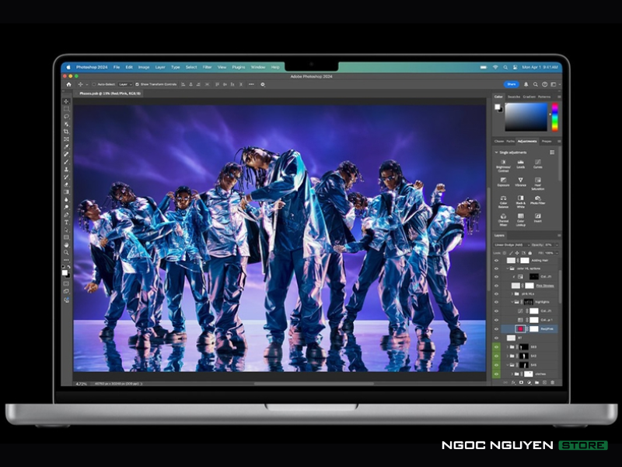This screenshot has height=467, width=622.
Task: Select the Type tool in toolbar
Action: (66, 222)
